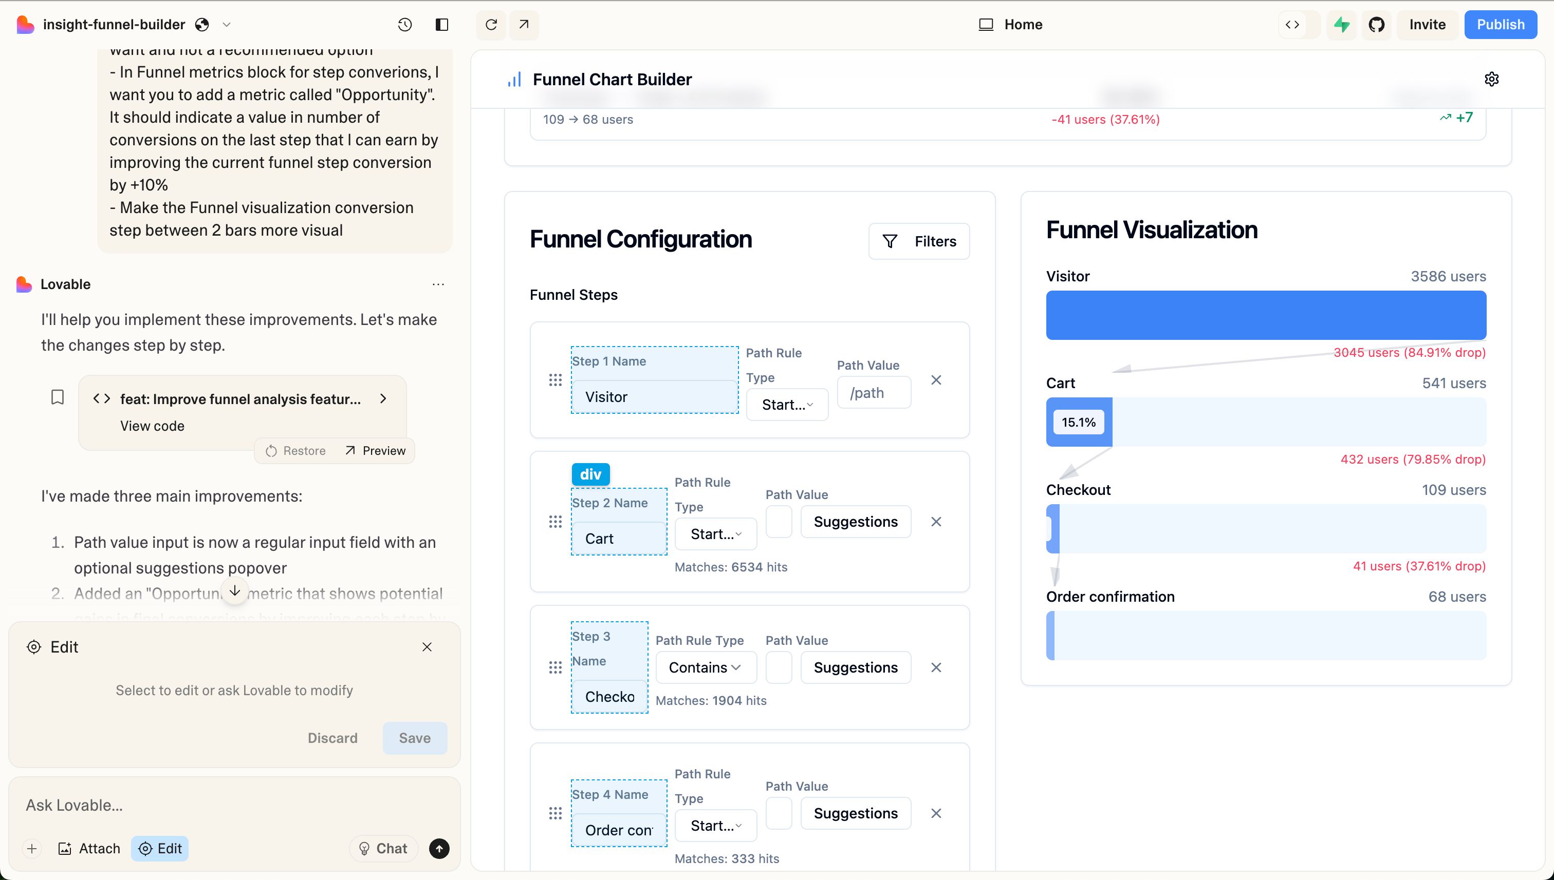Open the Home page selector
Image resolution: width=1554 pixels, height=880 pixels.
(x=1011, y=25)
